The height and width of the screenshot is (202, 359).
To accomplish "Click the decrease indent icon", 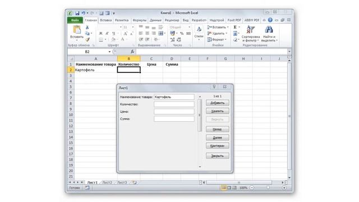I will (141, 40).
